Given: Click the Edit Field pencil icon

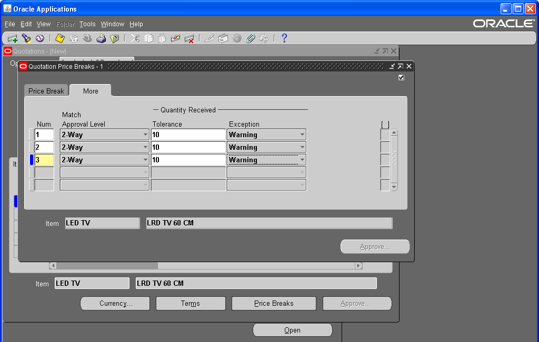Looking at the screenshot, I should point(209,38).
